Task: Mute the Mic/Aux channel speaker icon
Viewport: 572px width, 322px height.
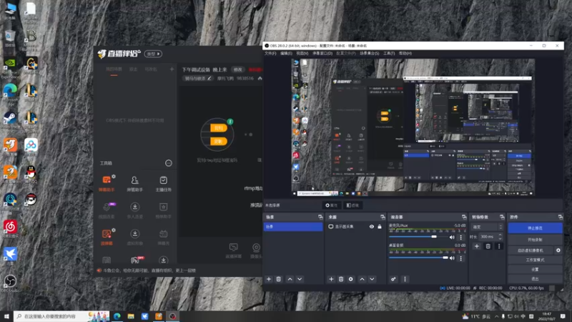Action: coord(453,238)
